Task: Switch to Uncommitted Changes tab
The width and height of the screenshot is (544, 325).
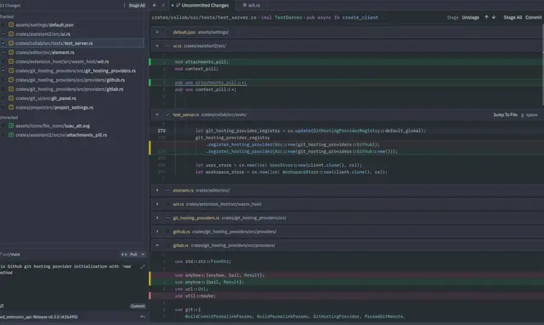Action: coord(202,5)
